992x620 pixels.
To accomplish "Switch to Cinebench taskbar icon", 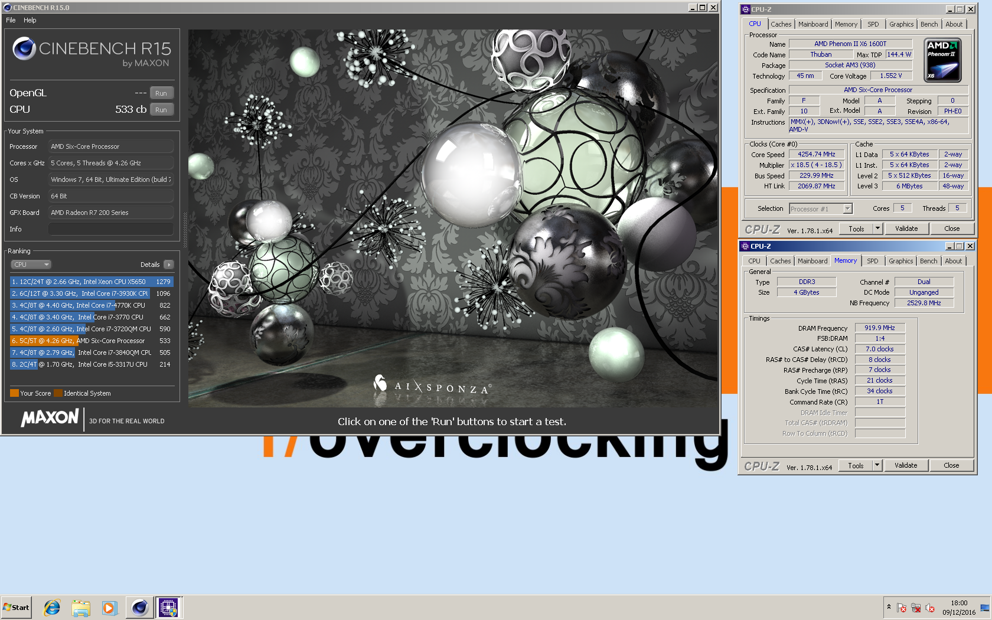I will [x=139, y=607].
